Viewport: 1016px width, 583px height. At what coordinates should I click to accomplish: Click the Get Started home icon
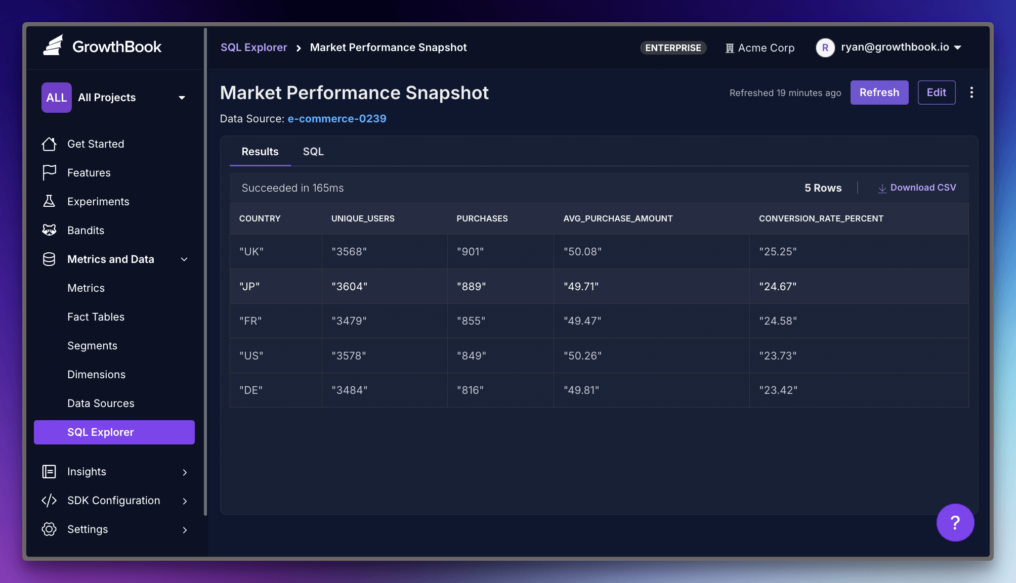(49, 144)
